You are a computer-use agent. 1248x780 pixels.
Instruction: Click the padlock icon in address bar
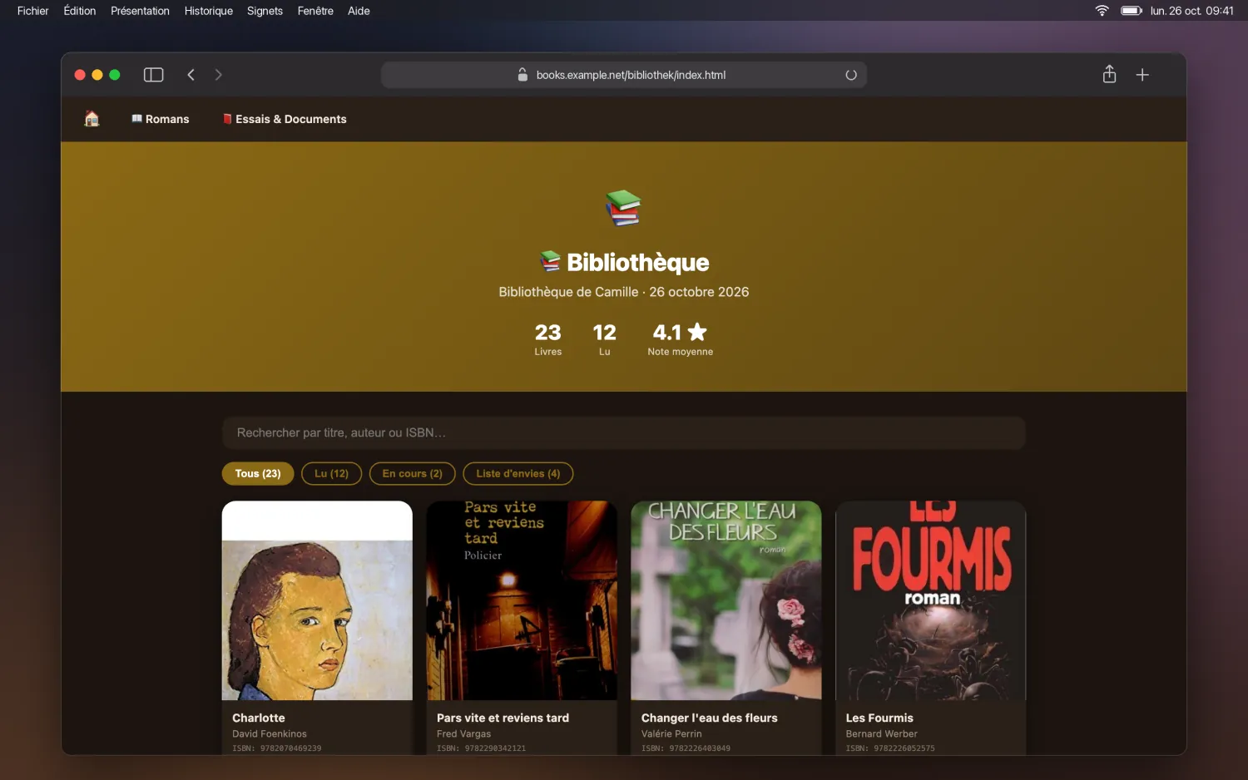click(522, 75)
